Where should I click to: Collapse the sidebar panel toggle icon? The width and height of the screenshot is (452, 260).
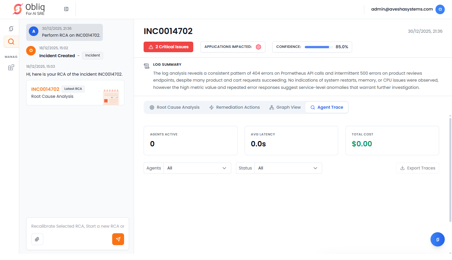(66, 9)
